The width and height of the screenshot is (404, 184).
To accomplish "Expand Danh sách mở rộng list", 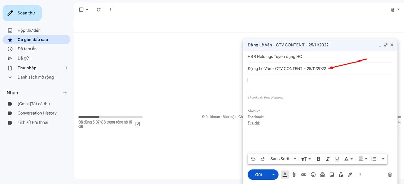I will [x=36, y=77].
